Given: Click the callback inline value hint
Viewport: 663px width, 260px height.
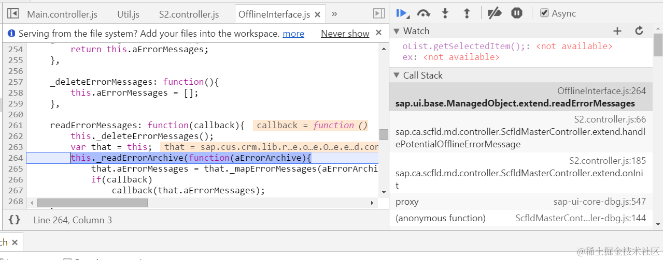Looking at the screenshot, I should coord(312,125).
